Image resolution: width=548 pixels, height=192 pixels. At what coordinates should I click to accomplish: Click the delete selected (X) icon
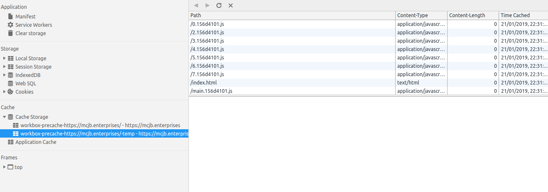pos(231,5)
